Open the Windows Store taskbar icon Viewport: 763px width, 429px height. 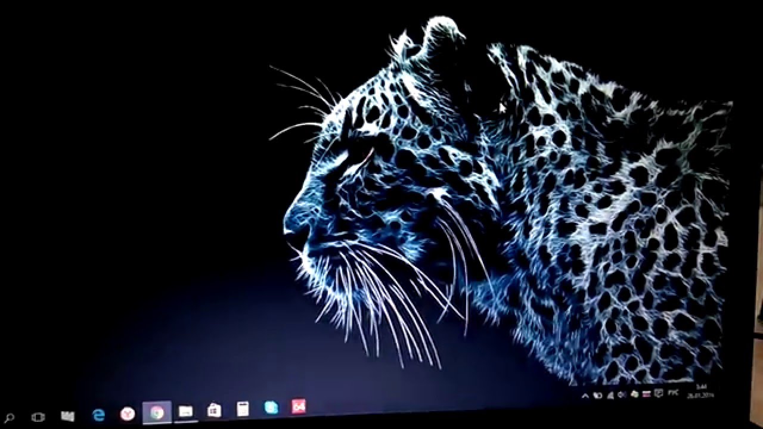(x=214, y=410)
